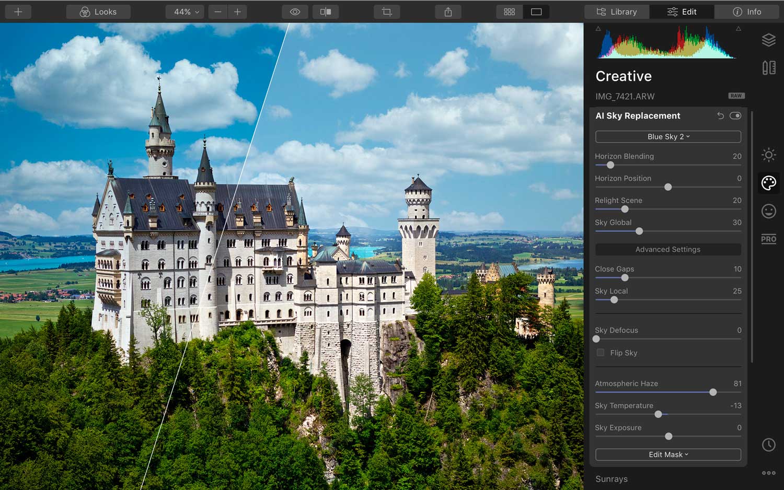The width and height of the screenshot is (784, 490).
Task: Zoom in with the plus button
Action: [237, 11]
